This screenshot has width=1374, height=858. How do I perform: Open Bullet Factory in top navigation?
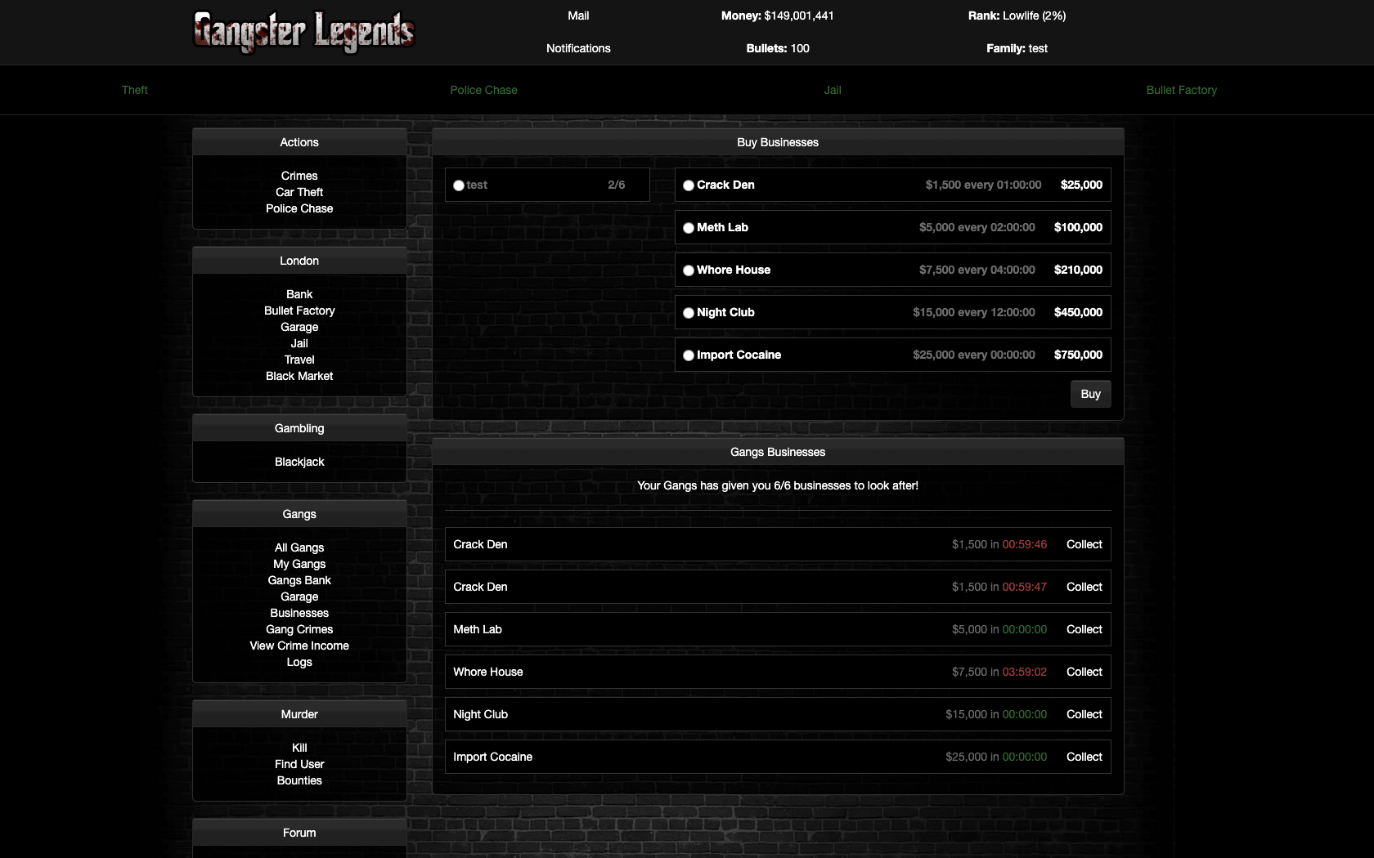point(1181,90)
